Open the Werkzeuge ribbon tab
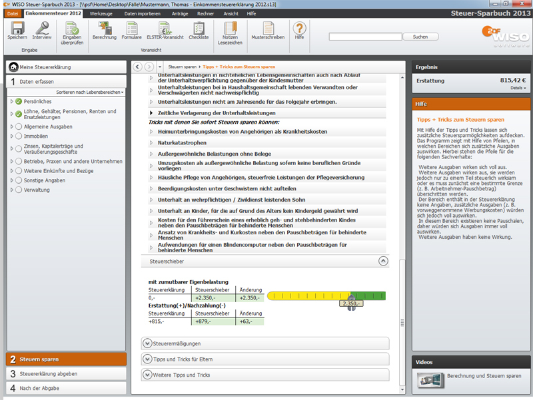 coord(101,13)
